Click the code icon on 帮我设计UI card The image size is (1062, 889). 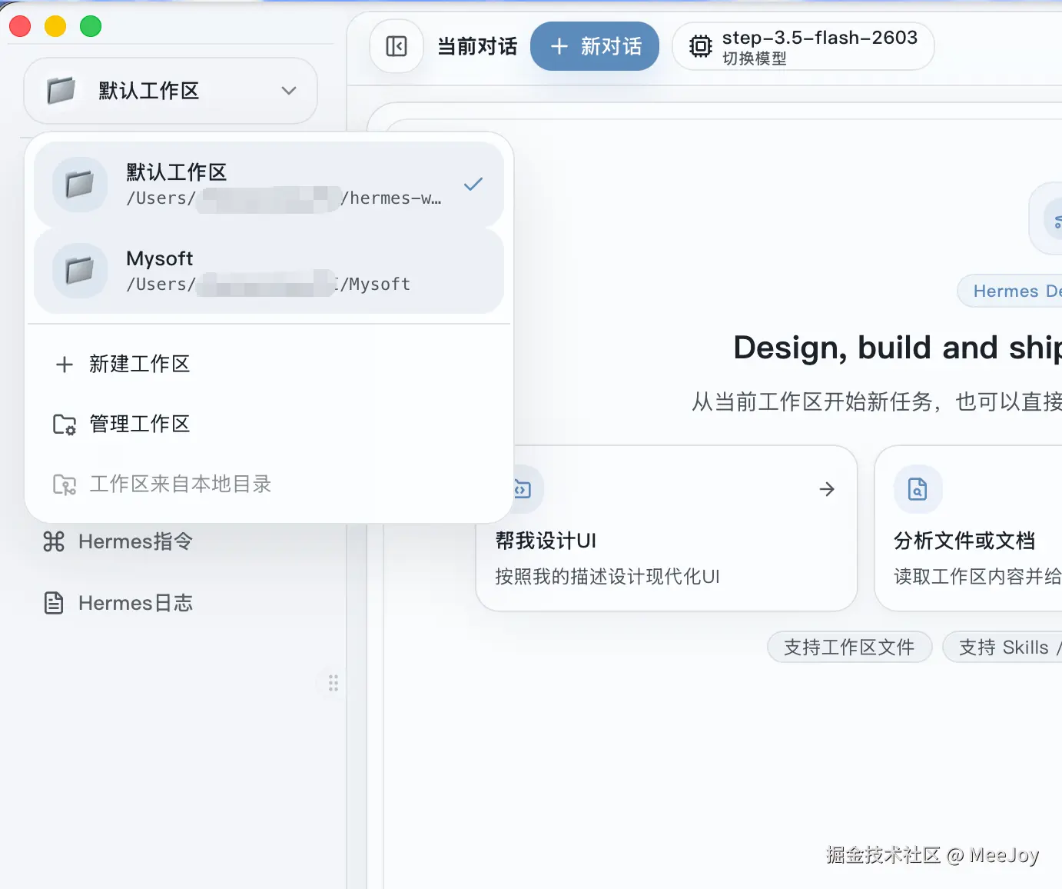click(x=523, y=489)
